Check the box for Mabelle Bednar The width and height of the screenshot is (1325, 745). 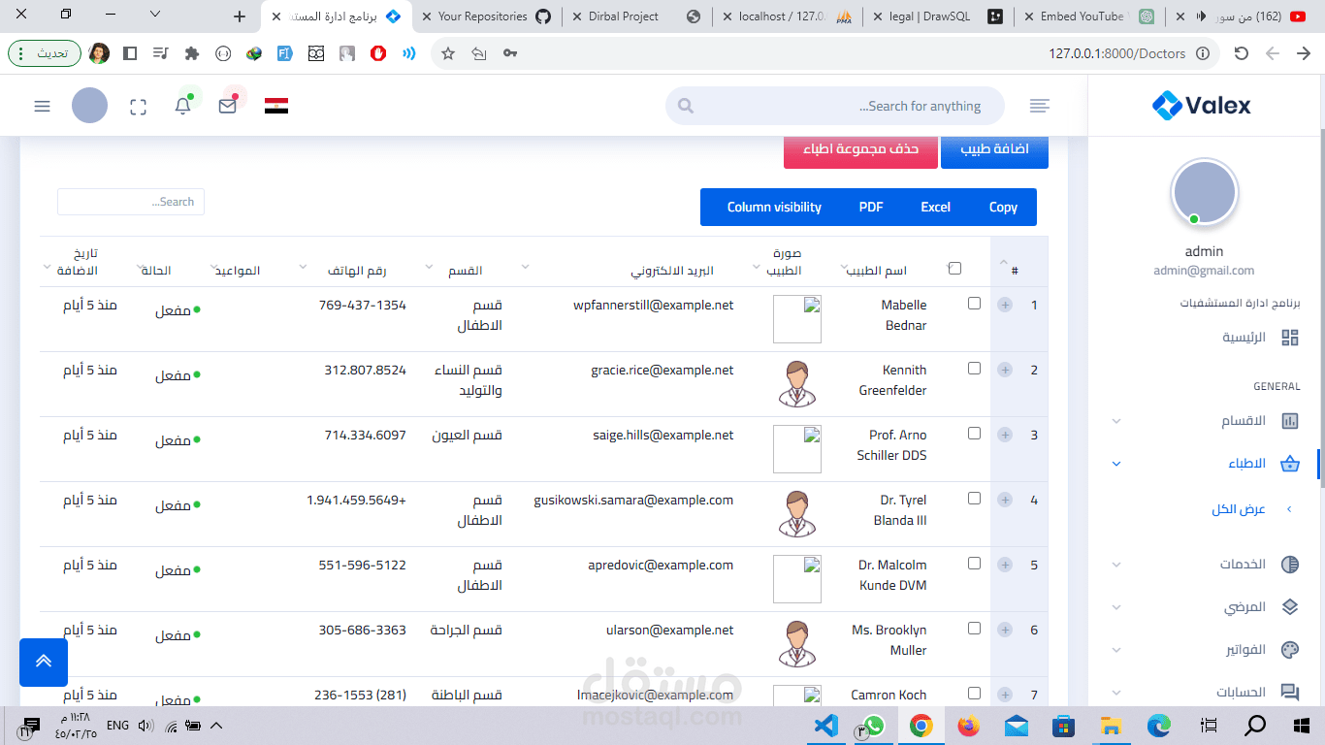click(975, 304)
